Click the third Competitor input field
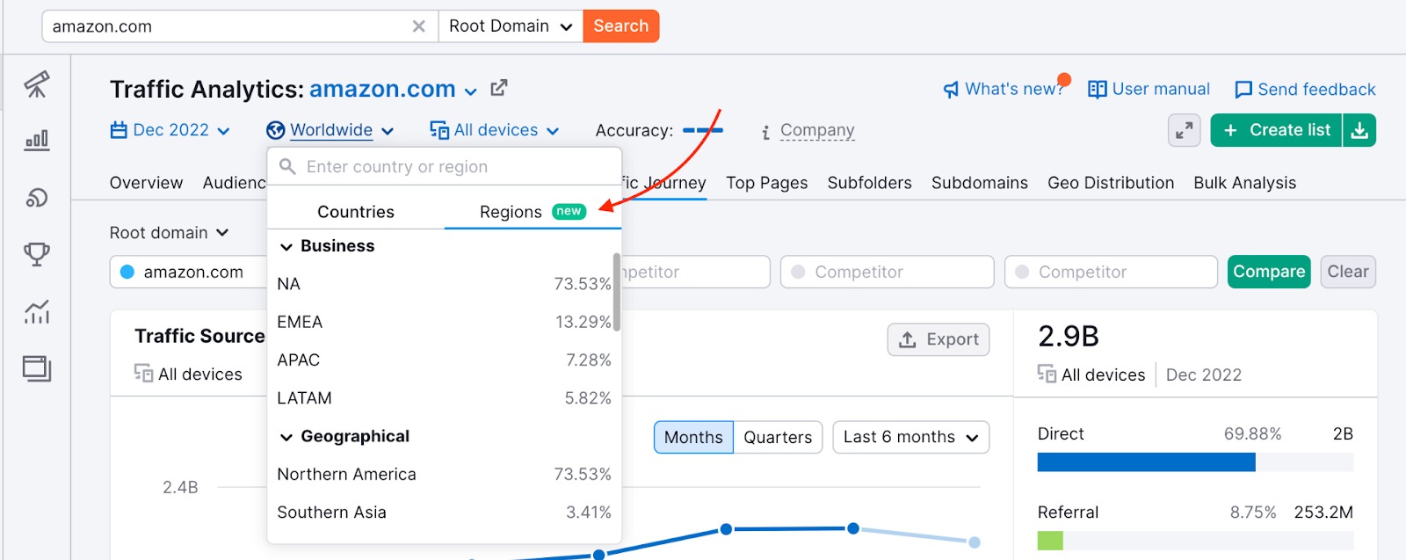The width and height of the screenshot is (1406, 560). pyautogui.click(x=1112, y=272)
